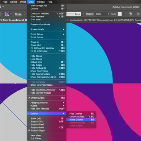Select Show Transparency Grid
Image resolution: width=141 pixels, height=141 pixels.
pos(47,77)
